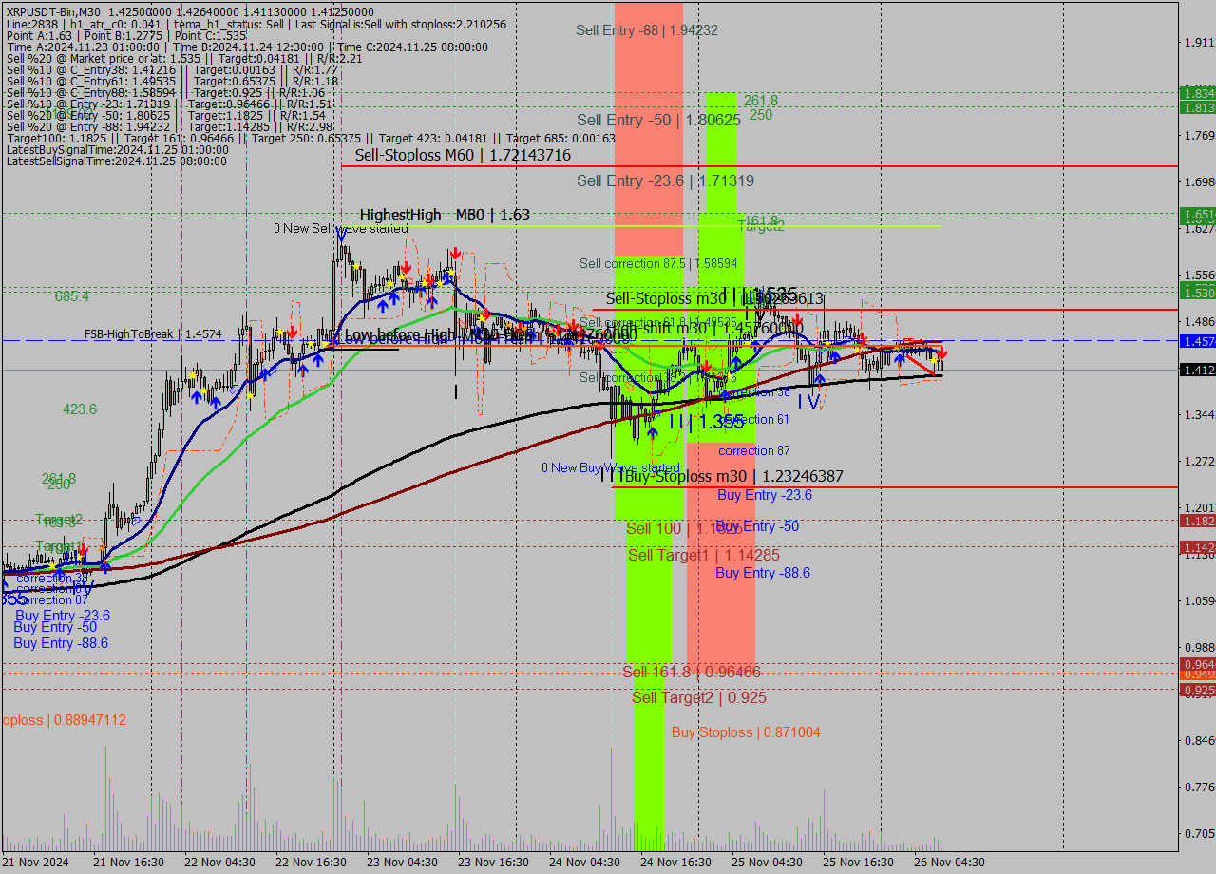Click "24 Nov 16:30" on the time axis
This screenshot has height=874, width=1216.
[x=674, y=863]
